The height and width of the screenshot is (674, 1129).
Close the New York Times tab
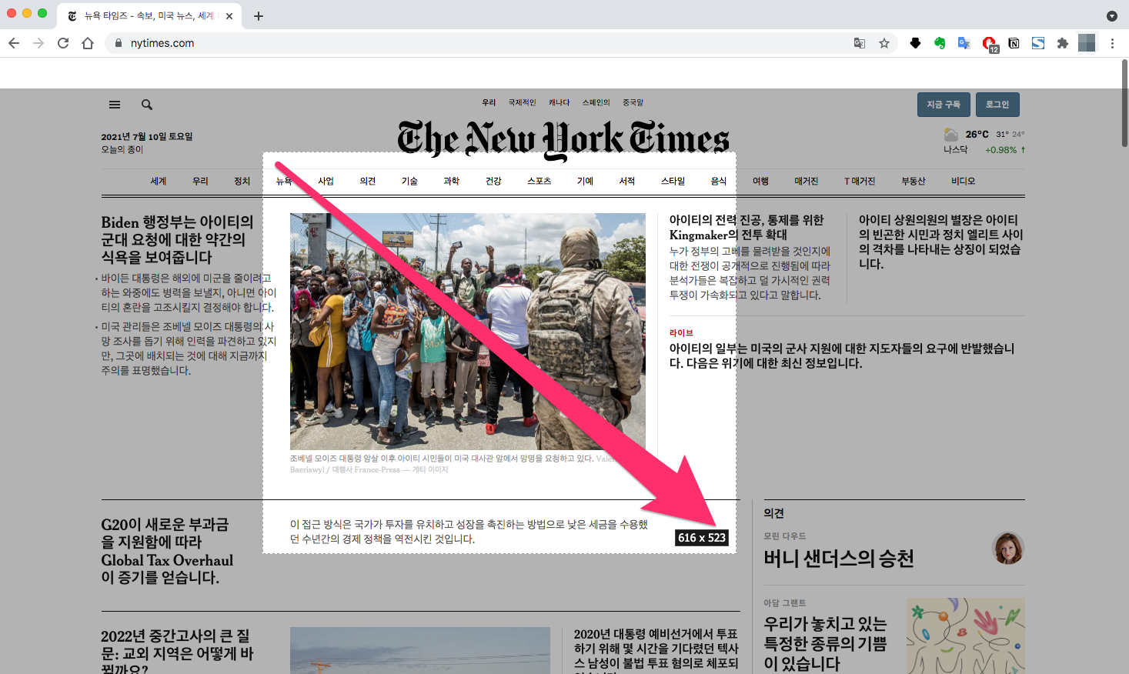coord(229,16)
